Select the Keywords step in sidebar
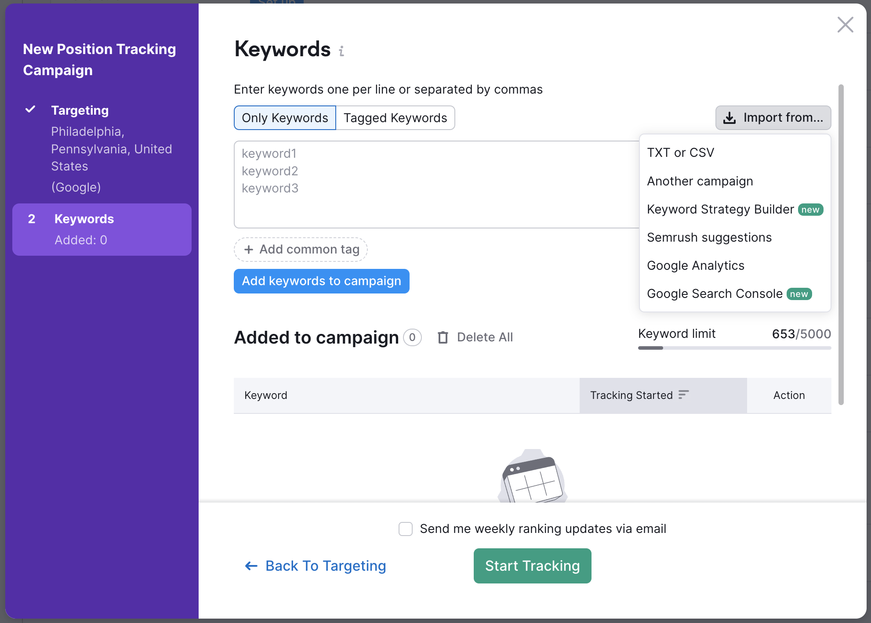This screenshot has height=623, width=871. pyautogui.click(x=102, y=229)
